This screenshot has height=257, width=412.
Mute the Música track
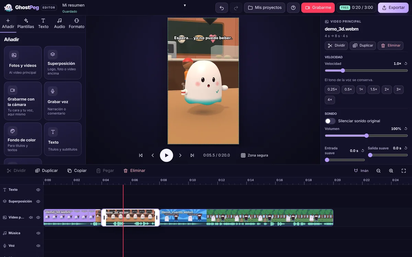click(38, 233)
